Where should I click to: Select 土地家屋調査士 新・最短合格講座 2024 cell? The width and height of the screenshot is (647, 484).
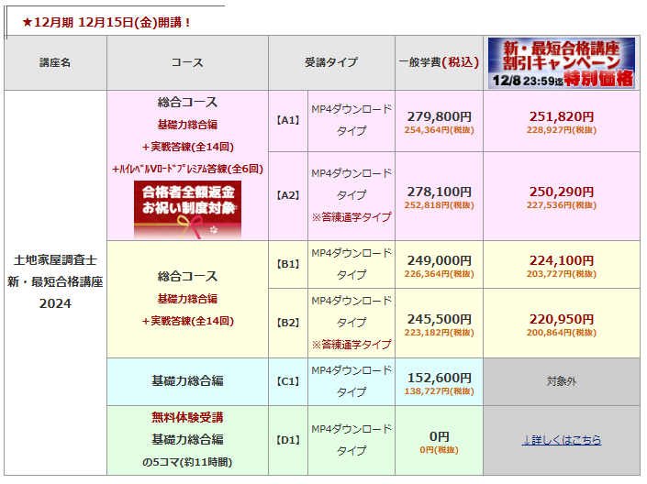click(x=55, y=282)
